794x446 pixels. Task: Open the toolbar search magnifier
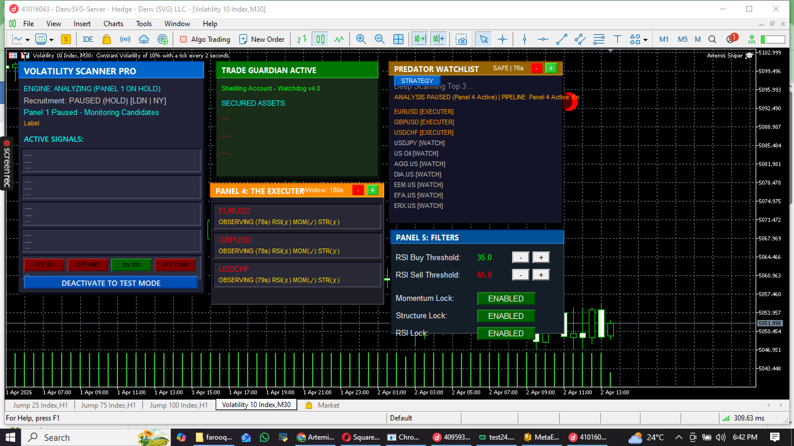pos(713,39)
